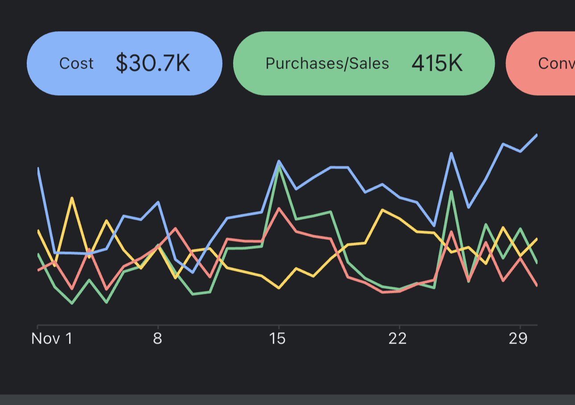Click the 8 axis date label
Image resolution: width=575 pixels, height=405 pixels.
click(157, 339)
